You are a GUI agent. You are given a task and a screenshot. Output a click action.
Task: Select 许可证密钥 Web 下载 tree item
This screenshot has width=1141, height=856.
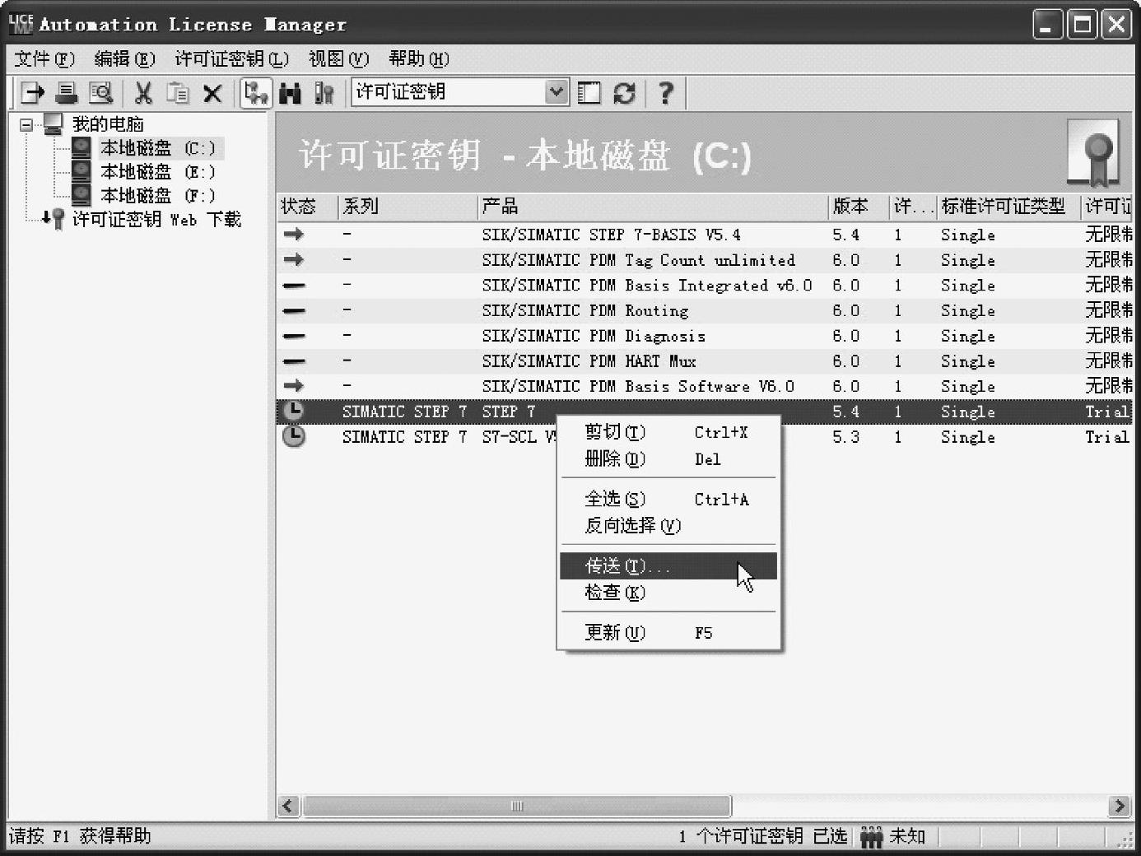156,219
